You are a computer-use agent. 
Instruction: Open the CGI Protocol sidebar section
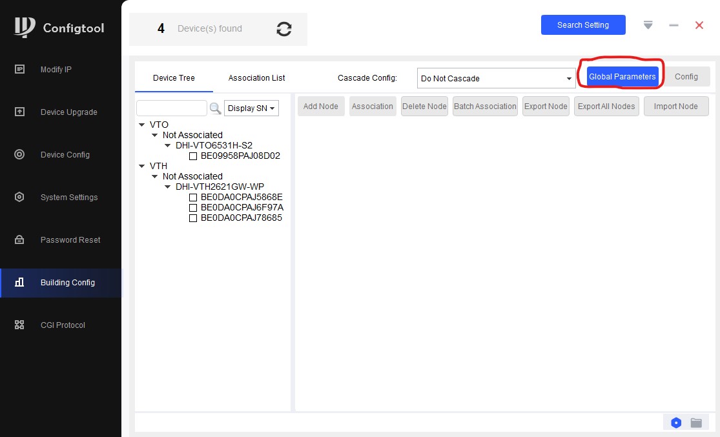(x=62, y=325)
